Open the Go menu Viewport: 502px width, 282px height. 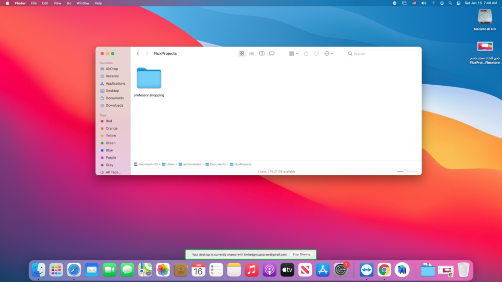click(69, 3)
